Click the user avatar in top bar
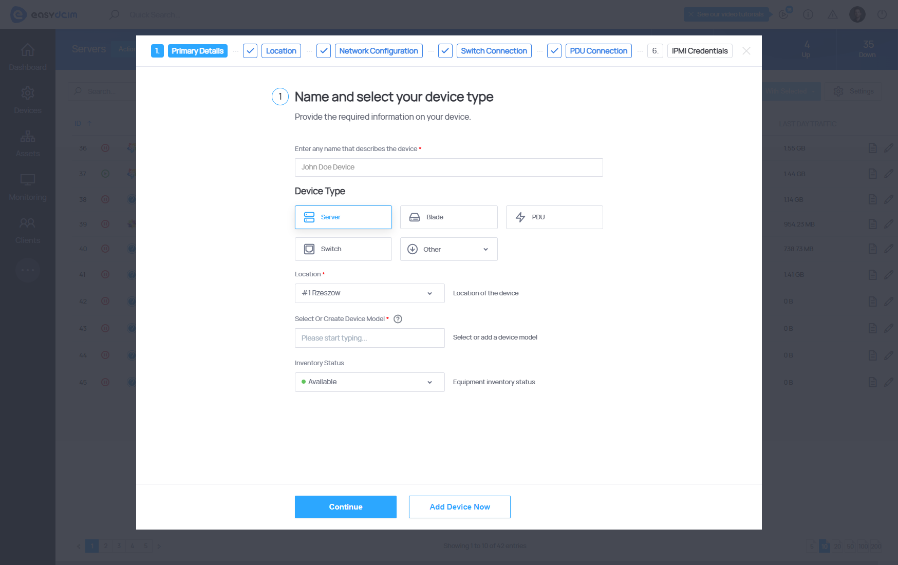The height and width of the screenshot is (565, 898). [857, 14]
